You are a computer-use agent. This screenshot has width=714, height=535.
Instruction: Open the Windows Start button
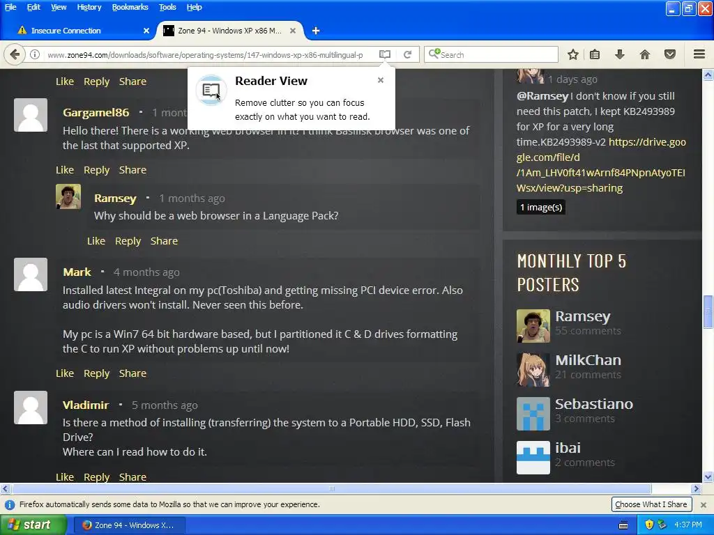(x=33, y=525)
